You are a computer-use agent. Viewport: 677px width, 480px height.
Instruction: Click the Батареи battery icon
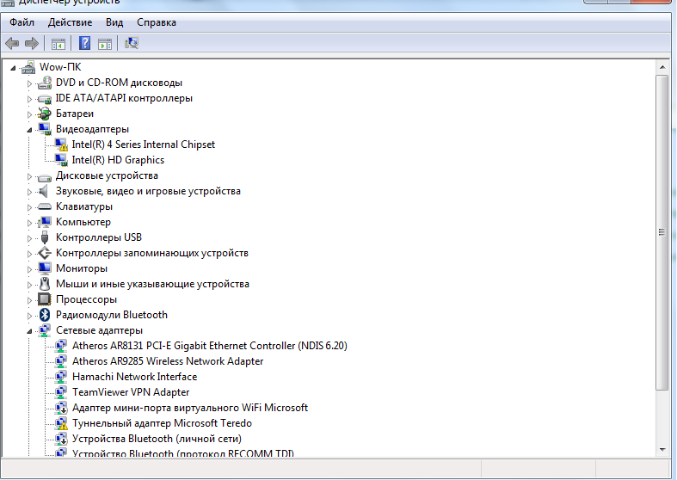(x=45, y=114)
